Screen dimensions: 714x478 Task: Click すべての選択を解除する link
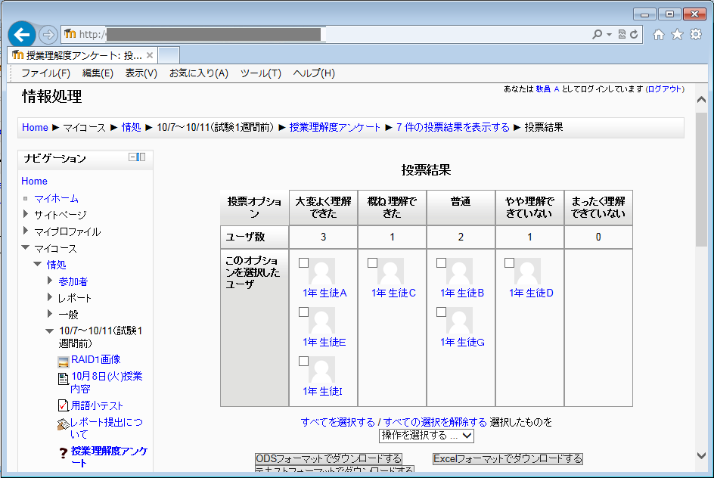click(435, 422)
